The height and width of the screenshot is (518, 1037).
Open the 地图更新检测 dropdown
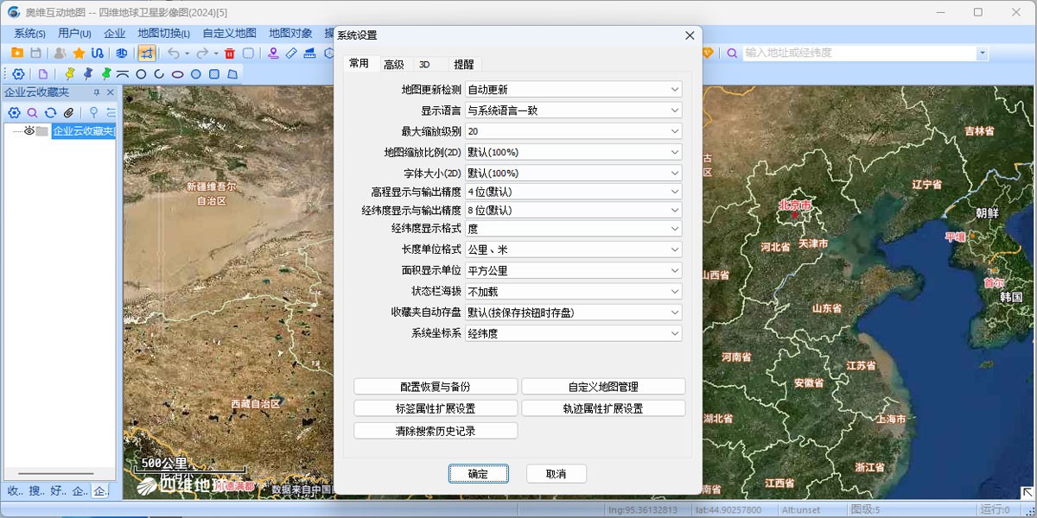tap(573, 90)
